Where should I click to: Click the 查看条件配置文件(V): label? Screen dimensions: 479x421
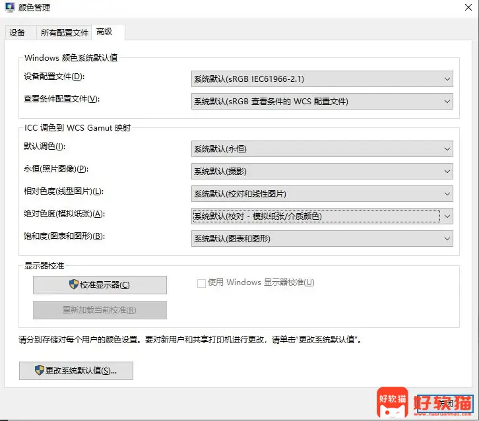(x=62, y=99)
